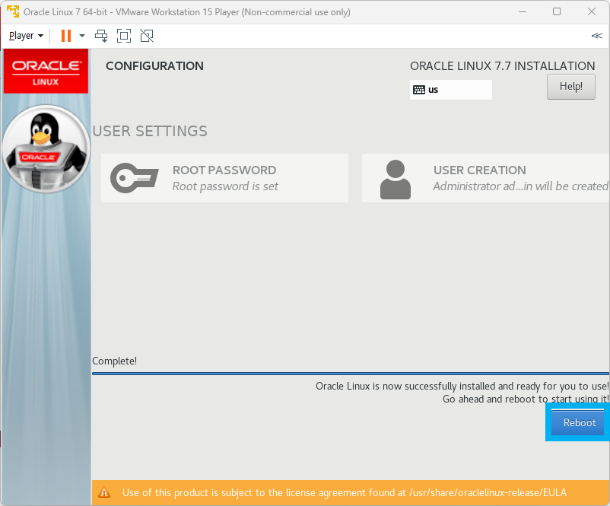Click the user creation person icon
This screenshot has height=506, width=610.
pyautogui.click(x=396, y=179)
